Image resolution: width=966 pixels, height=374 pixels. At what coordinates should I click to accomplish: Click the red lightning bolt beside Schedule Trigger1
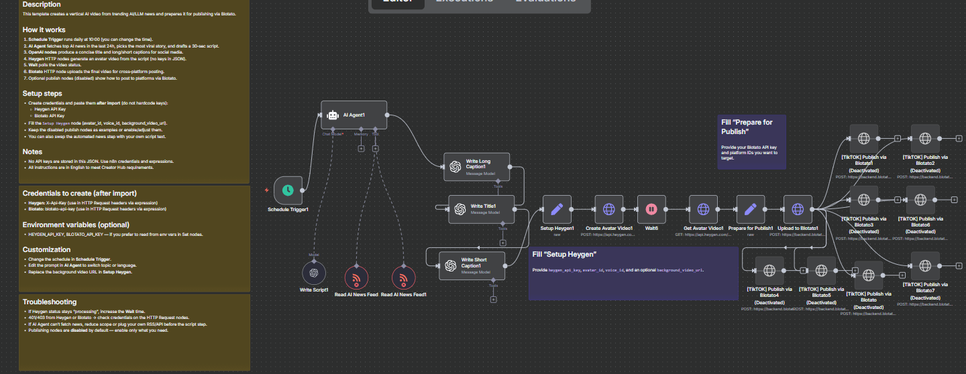tap(267, 190)
